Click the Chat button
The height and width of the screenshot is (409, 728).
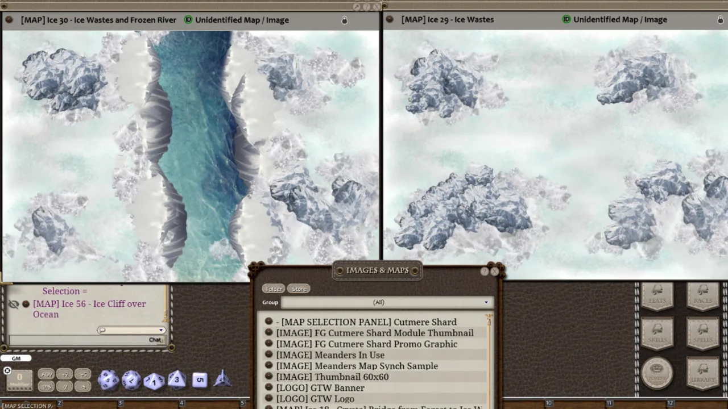point(156,340)
